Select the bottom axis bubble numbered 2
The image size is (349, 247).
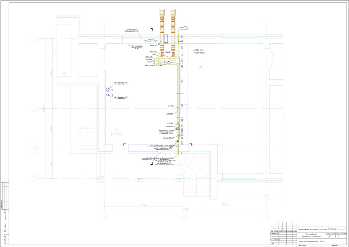184,216
